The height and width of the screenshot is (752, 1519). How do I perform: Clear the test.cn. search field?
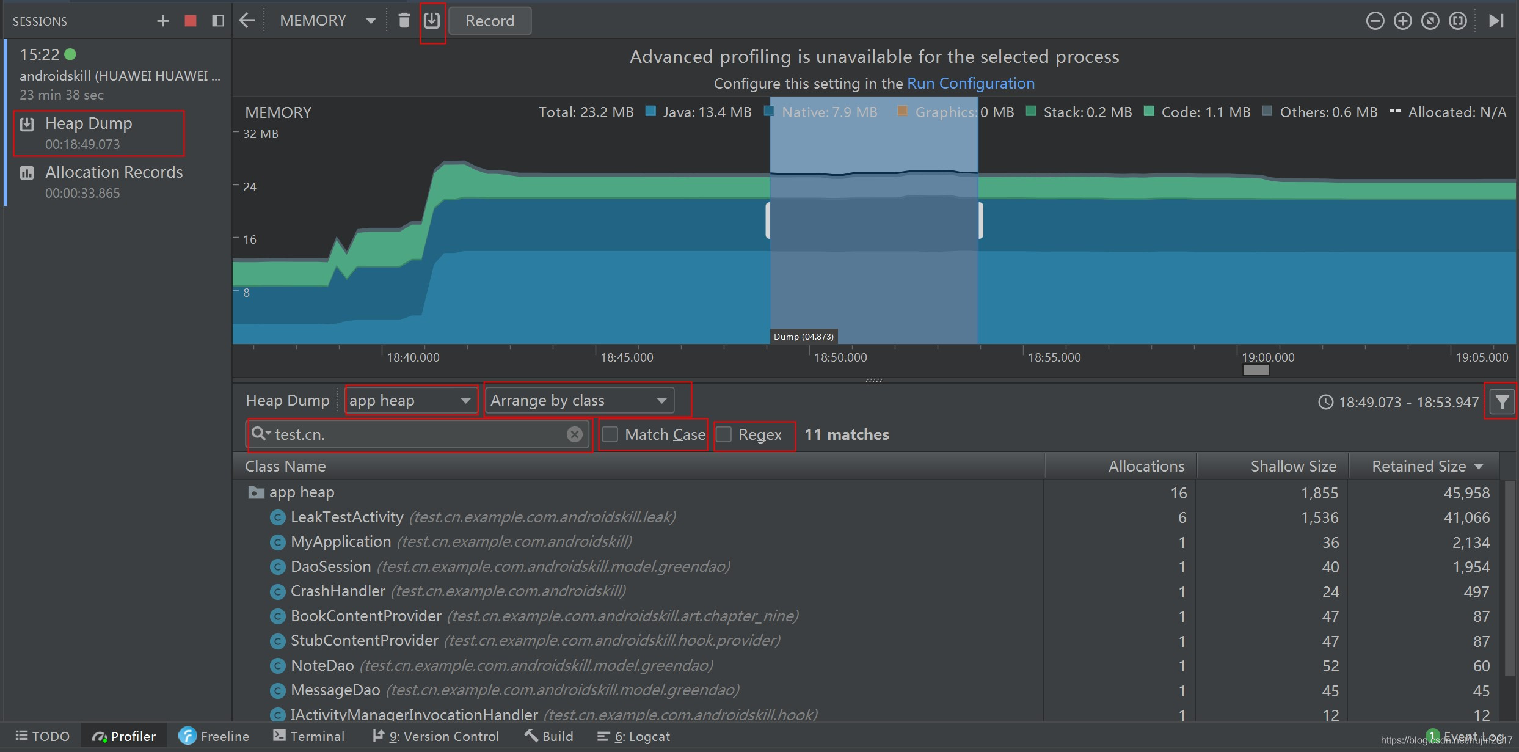(x=574, y=434)
